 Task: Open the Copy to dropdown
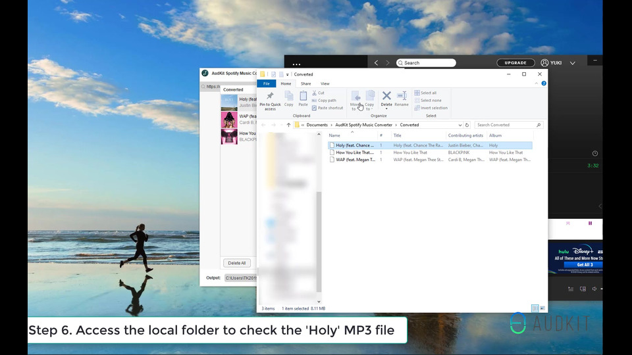369,101
